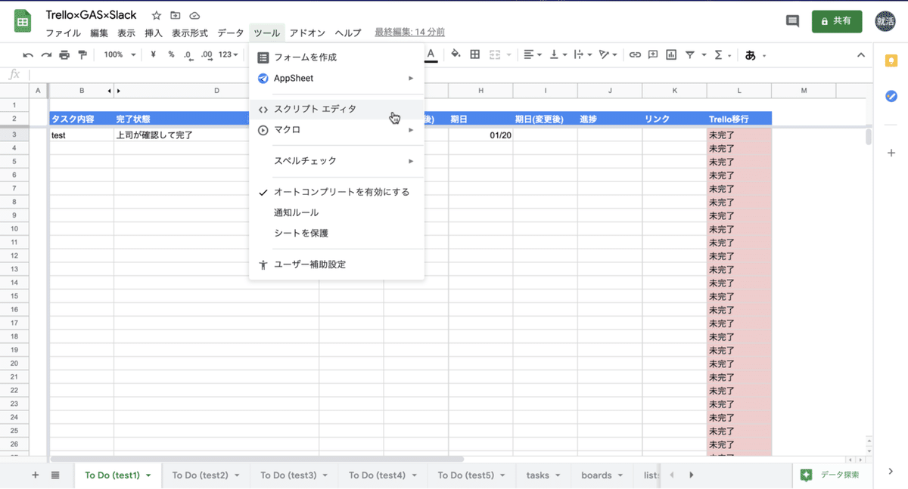Viewport: 908px width, 489px height.
Task: Open the Google Sheets home icon
Action: point(23,22)
